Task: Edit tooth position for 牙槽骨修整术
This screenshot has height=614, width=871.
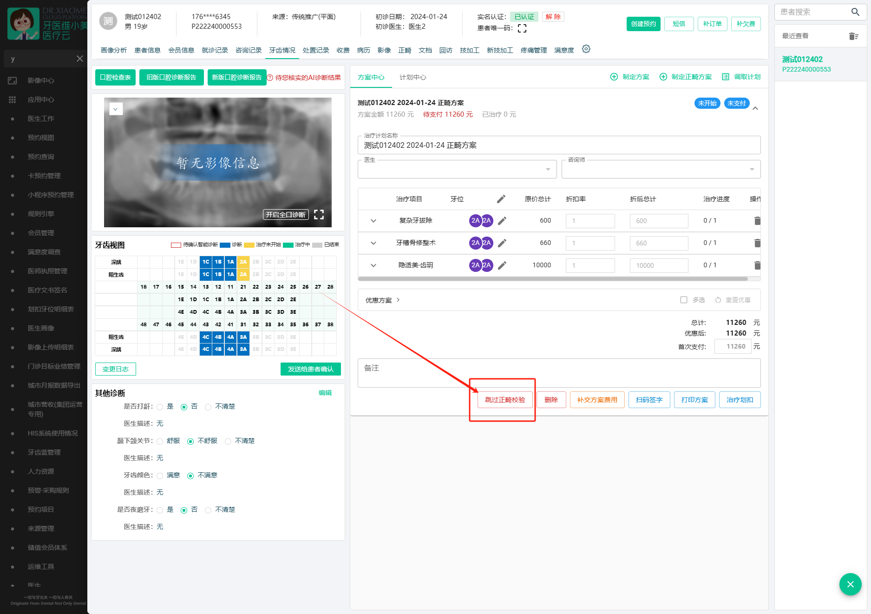Action: (x=502, y=243)
